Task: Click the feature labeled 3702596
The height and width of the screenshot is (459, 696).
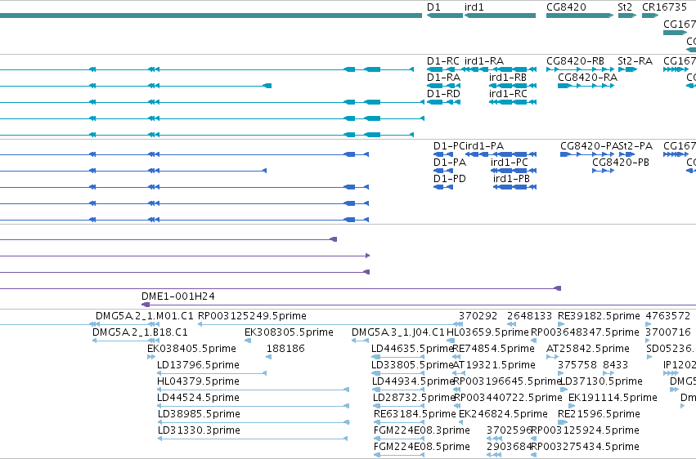Action: [x=495, y=439]
